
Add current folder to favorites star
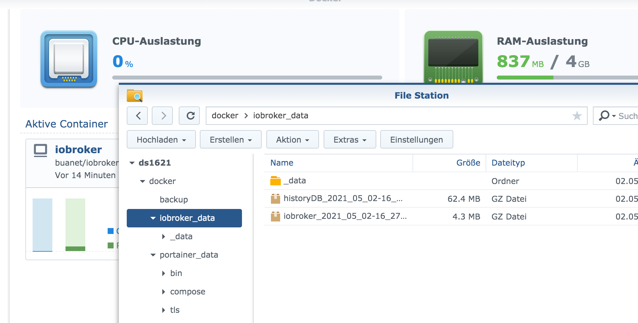(x=577, y=116)
